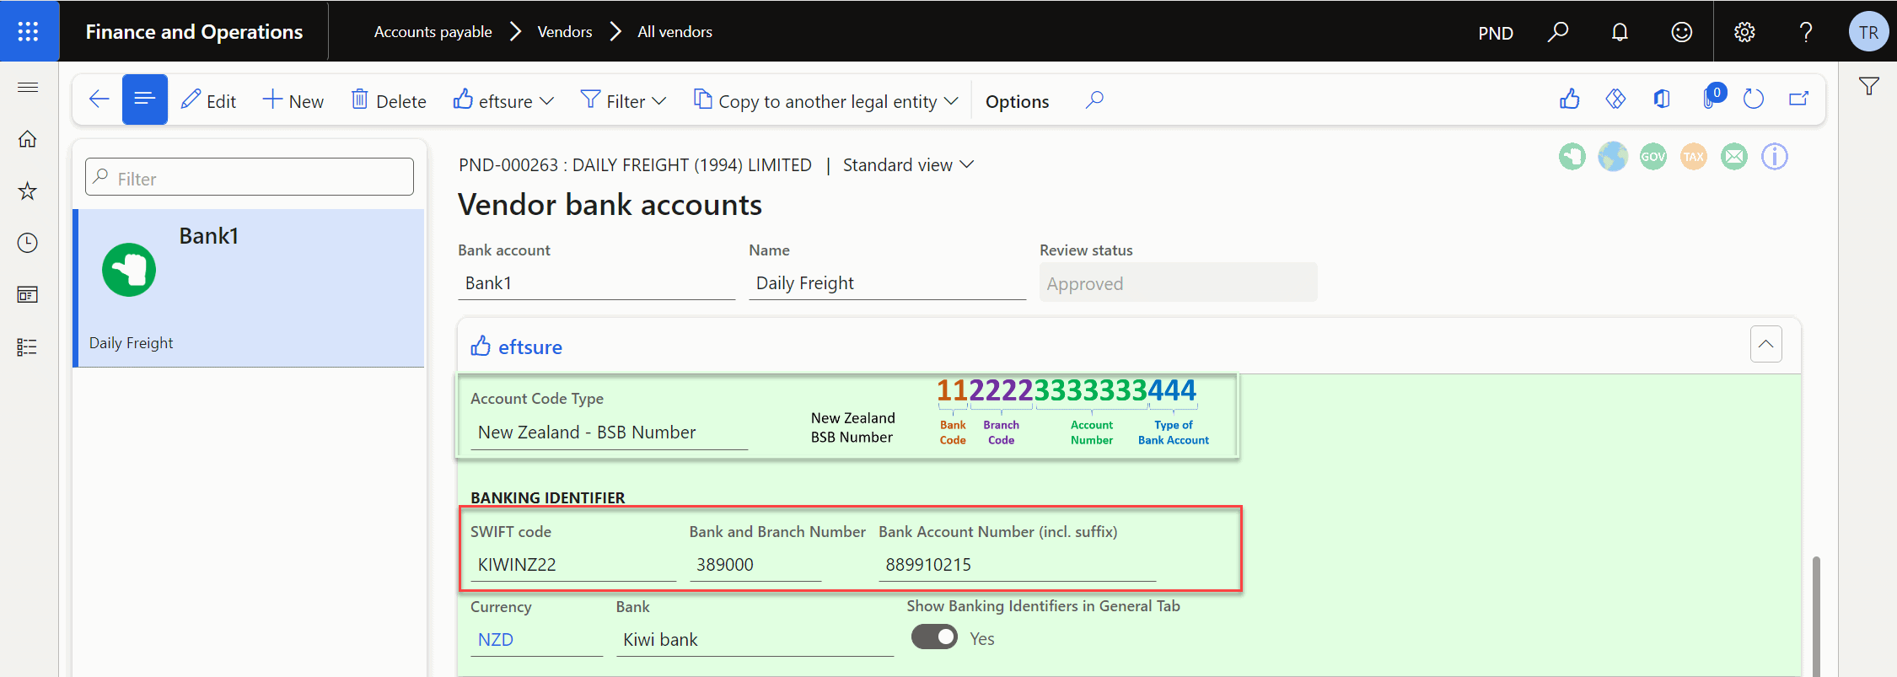This screenshot has height=677, width=1897.
Task: Click the SWIFT code field KIWINZ22
Action: coord(573,565)
